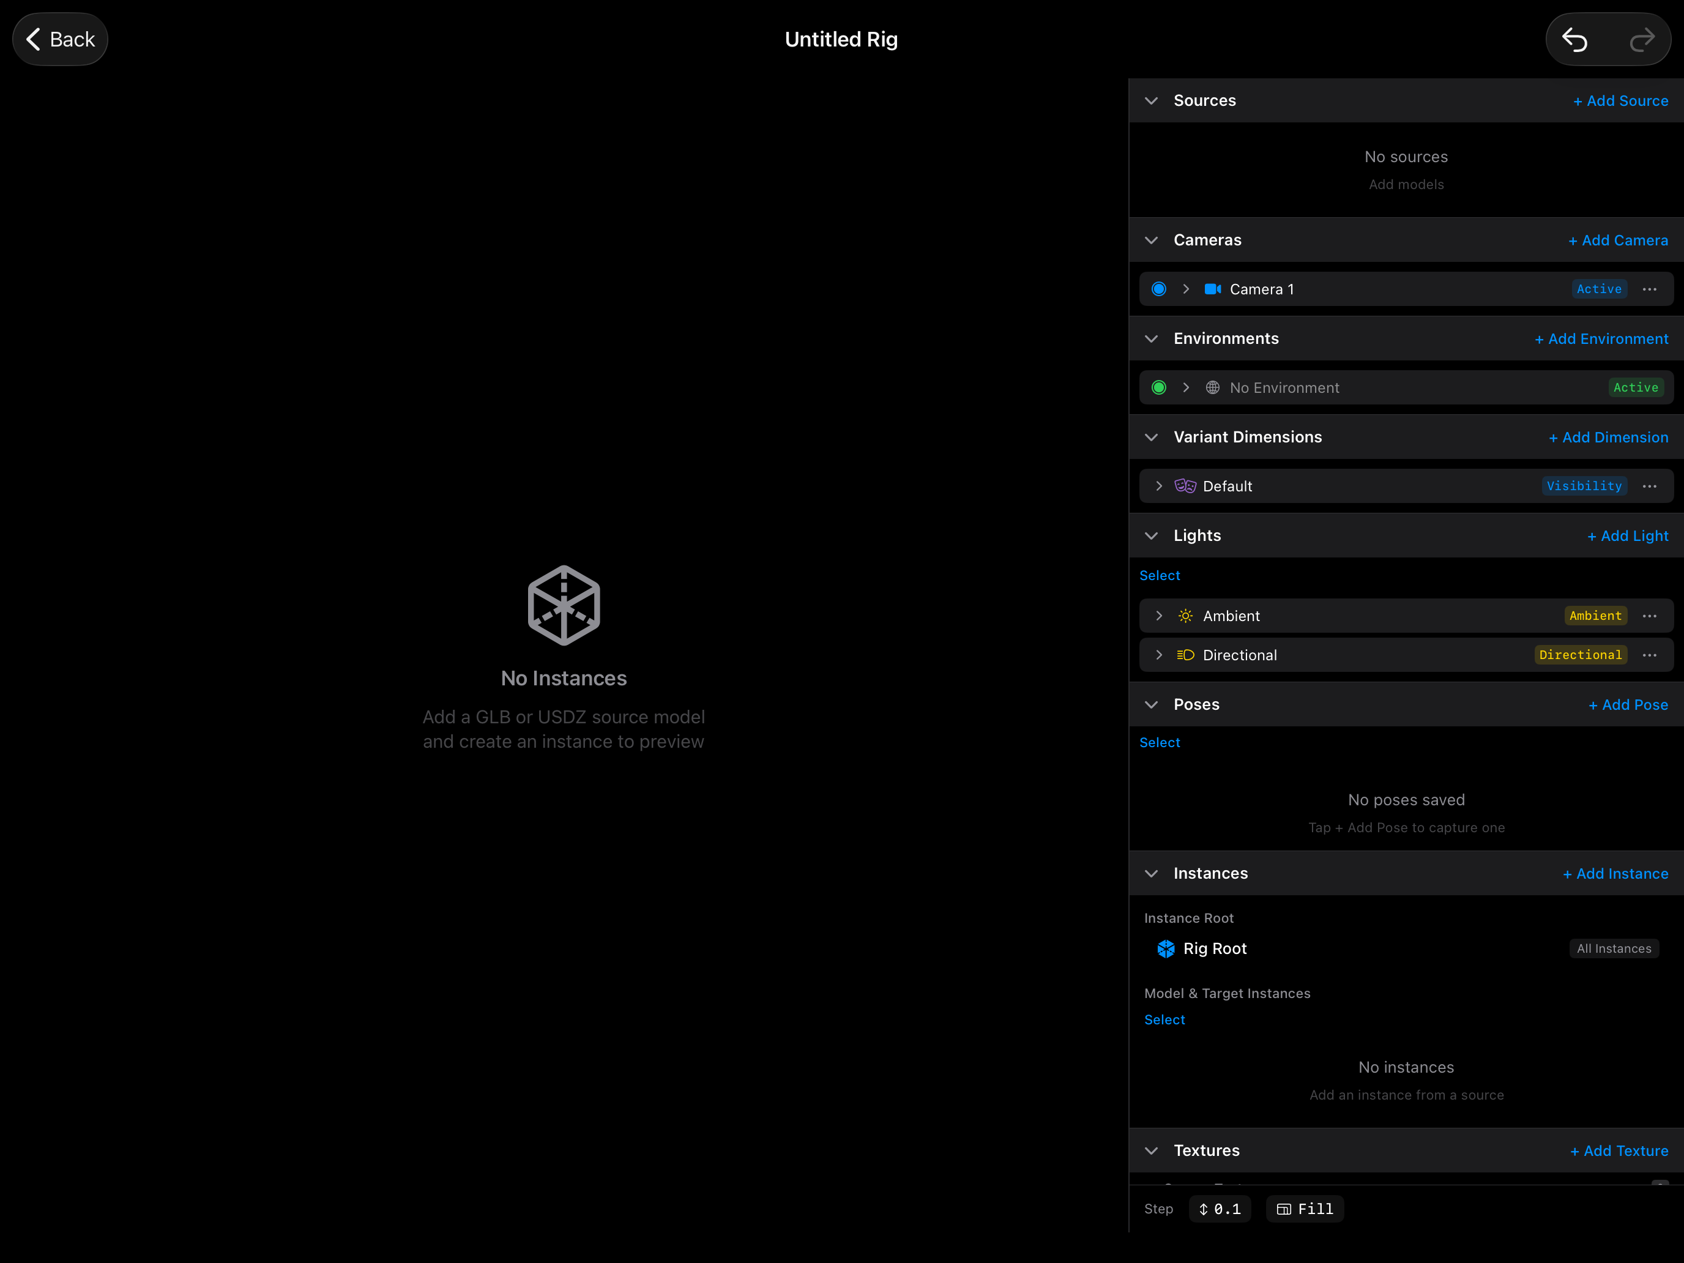Collapse the Environments section

click(x=1151, y=339)
